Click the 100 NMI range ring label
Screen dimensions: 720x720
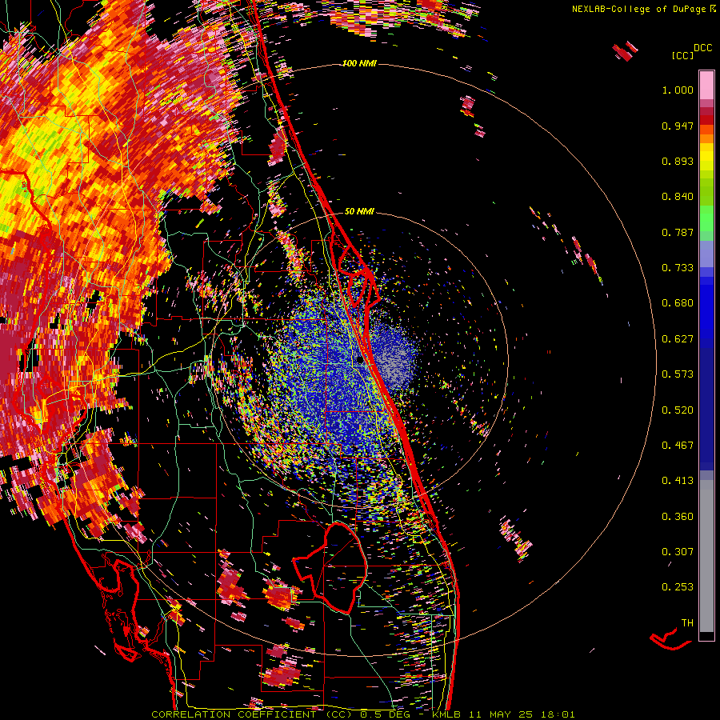pyautogui.click(x=359, y=63)
